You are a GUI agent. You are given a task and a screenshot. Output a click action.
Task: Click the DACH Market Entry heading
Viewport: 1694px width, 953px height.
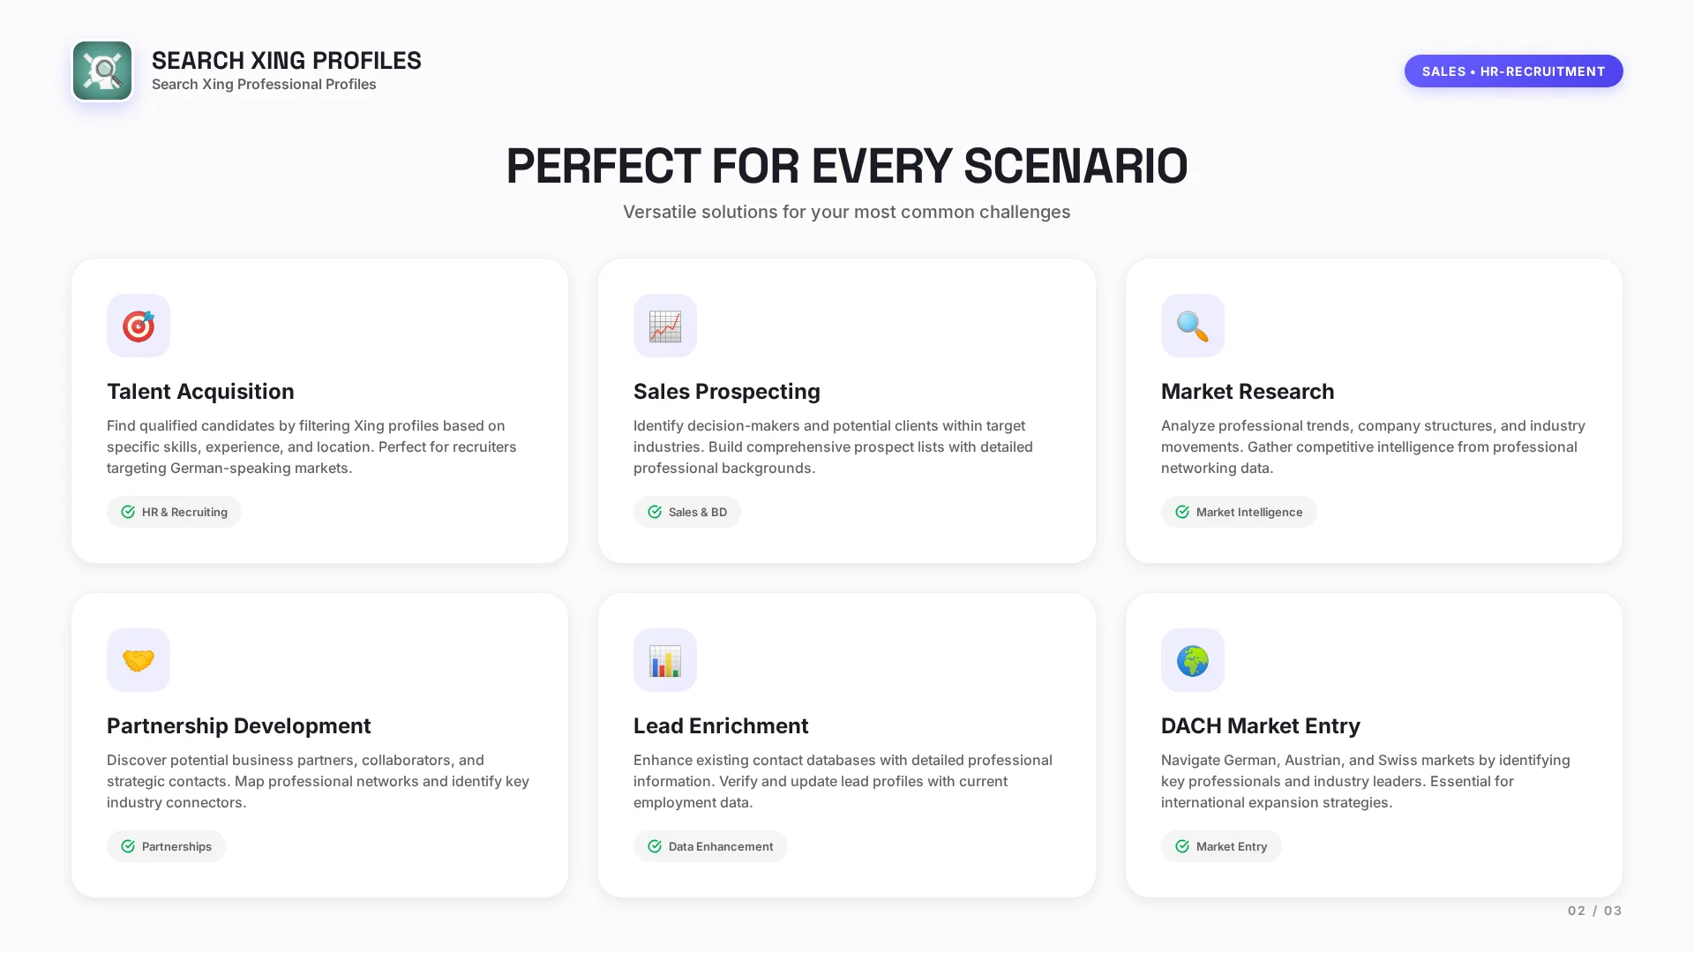tap(1260, 725)
